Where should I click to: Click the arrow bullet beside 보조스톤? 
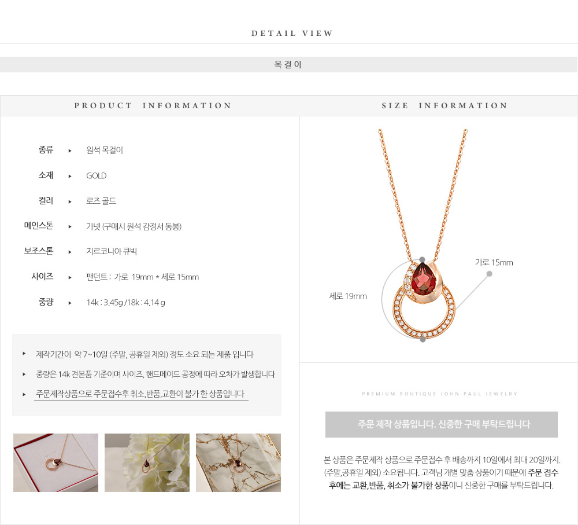tap(70, 252)
